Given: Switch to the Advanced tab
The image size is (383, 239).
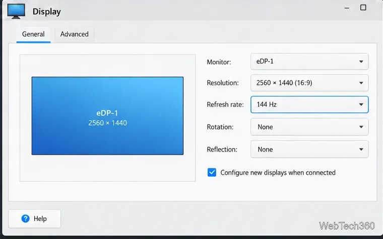Looking at the screenshot, I should (x=74, y=34).
